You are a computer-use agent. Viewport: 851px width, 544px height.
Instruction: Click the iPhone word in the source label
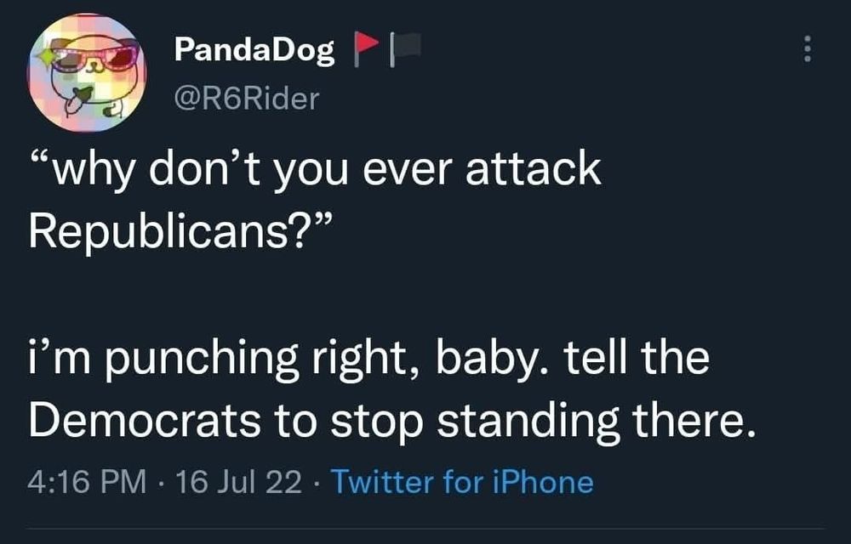click(543, 482)
